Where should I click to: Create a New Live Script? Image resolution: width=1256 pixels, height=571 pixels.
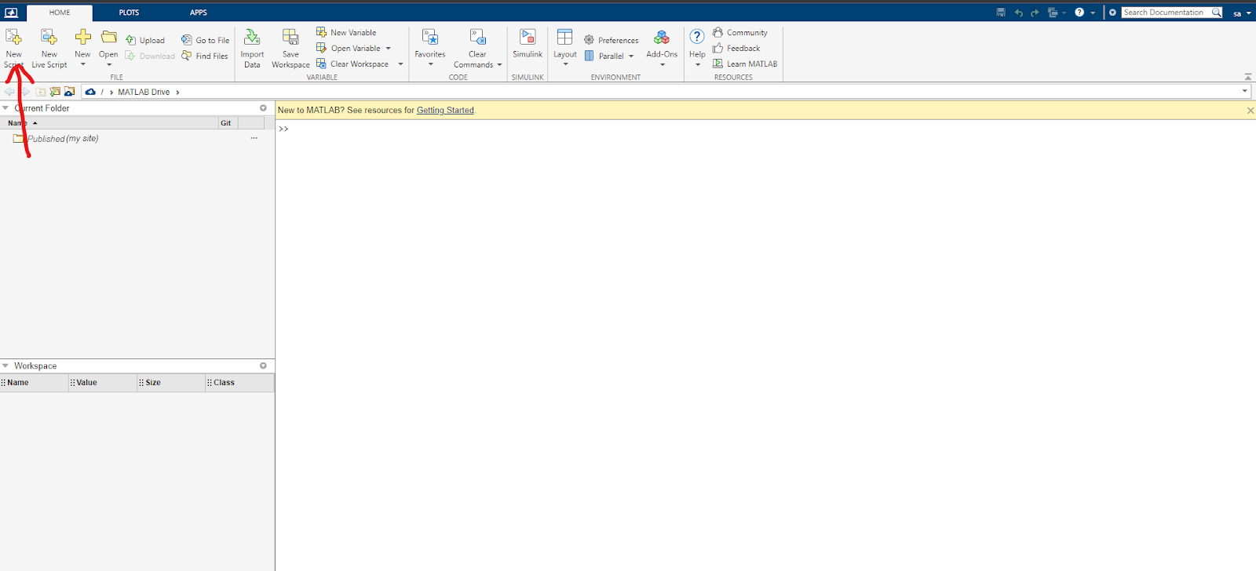tap(49, 49)
